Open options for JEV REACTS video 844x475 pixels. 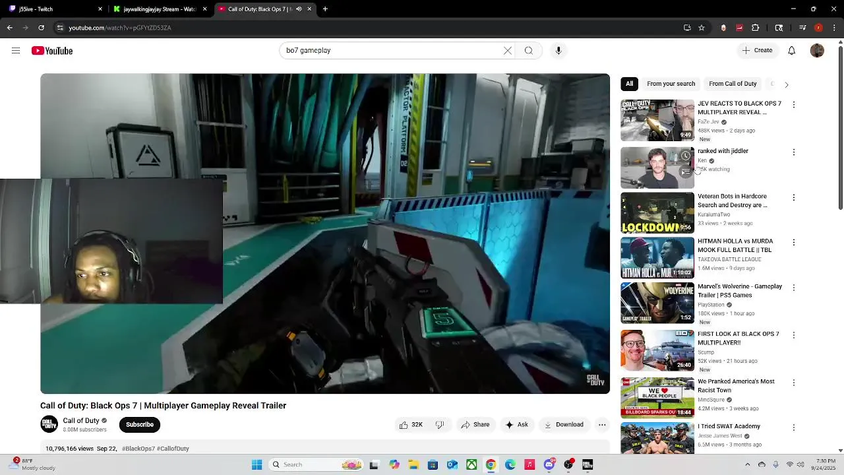pos(794,105)
